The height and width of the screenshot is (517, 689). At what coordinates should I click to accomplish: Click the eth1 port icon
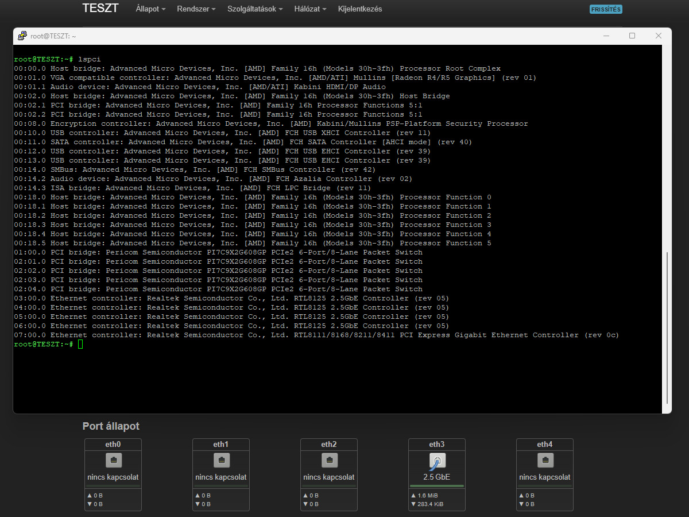pos(221,460)
